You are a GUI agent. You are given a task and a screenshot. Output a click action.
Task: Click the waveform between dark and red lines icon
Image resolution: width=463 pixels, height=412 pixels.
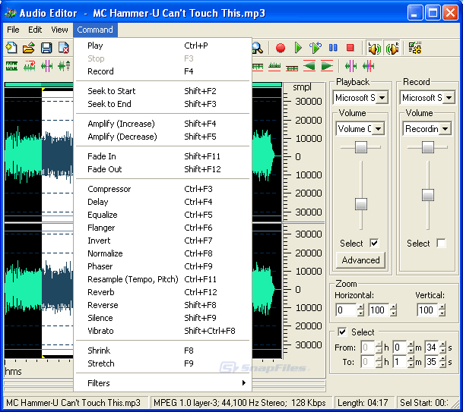(x=292, y=68)
